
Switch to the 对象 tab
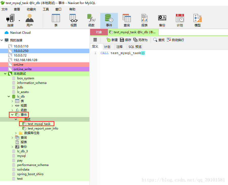click(x=99, y=32)
